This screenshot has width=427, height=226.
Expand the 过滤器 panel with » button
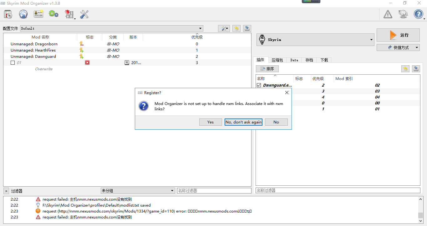click(6, 191)
